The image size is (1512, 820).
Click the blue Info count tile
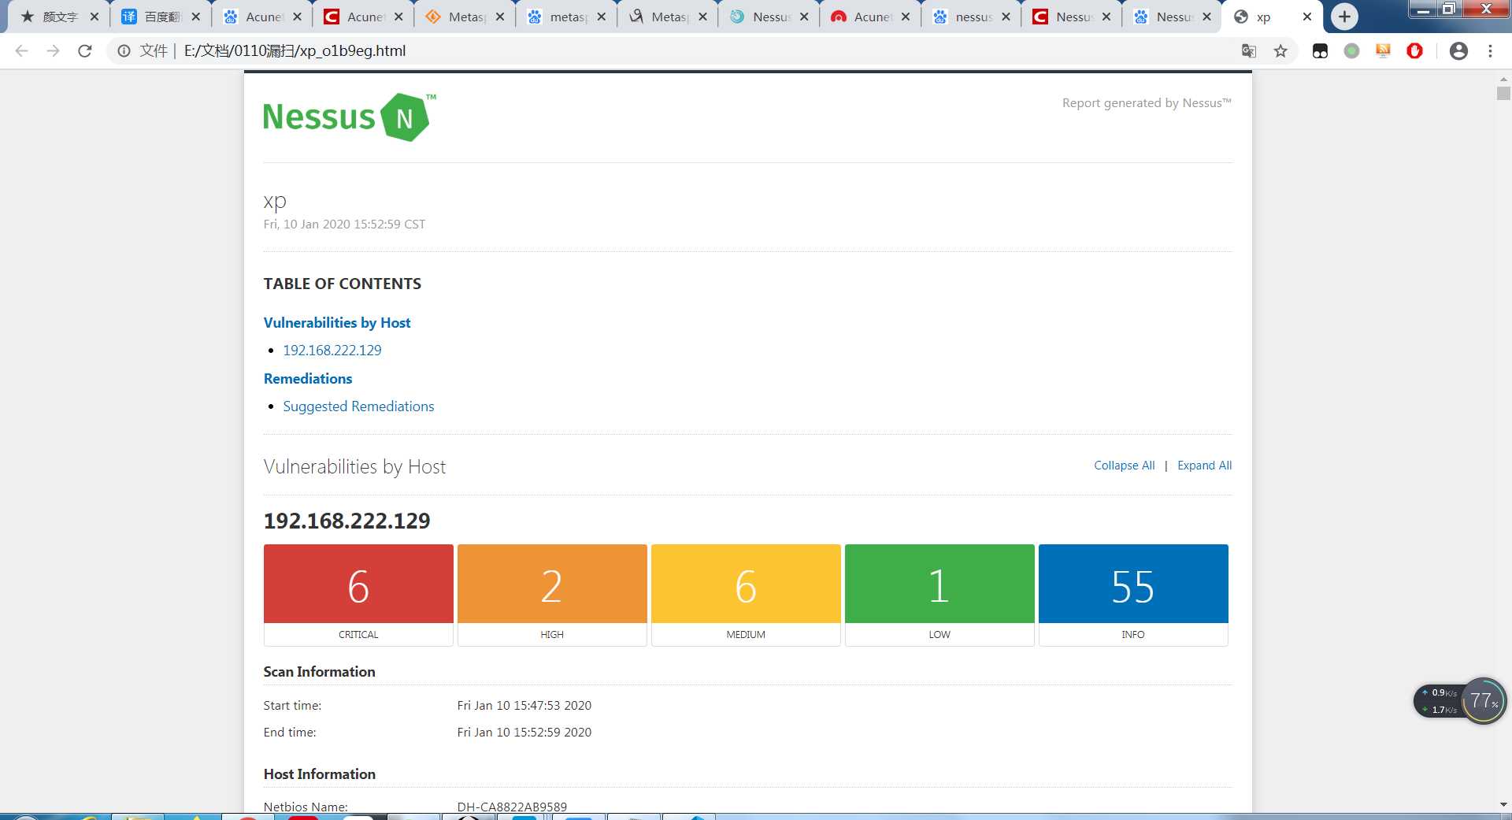click(1133, 595)
